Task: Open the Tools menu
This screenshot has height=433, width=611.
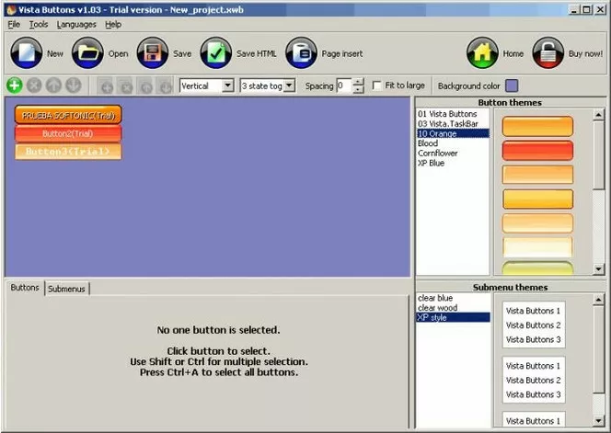Action: 39,24
